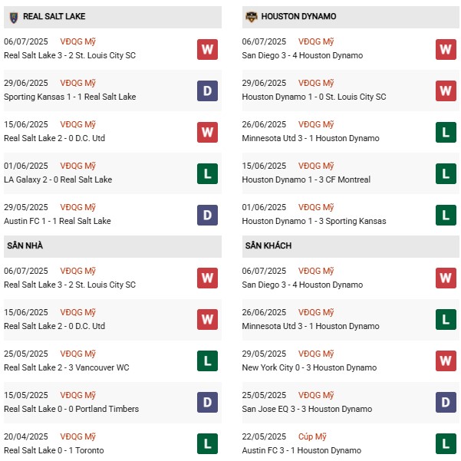Viewport: 461px width, 461px height.
Task: Open Houston Dynamo 1 - 0 St. Louis match
Action: (x=314, y=97)
